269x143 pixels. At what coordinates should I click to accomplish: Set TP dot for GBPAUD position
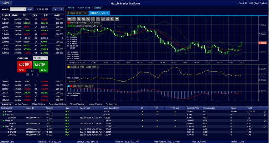pos(157,121)
